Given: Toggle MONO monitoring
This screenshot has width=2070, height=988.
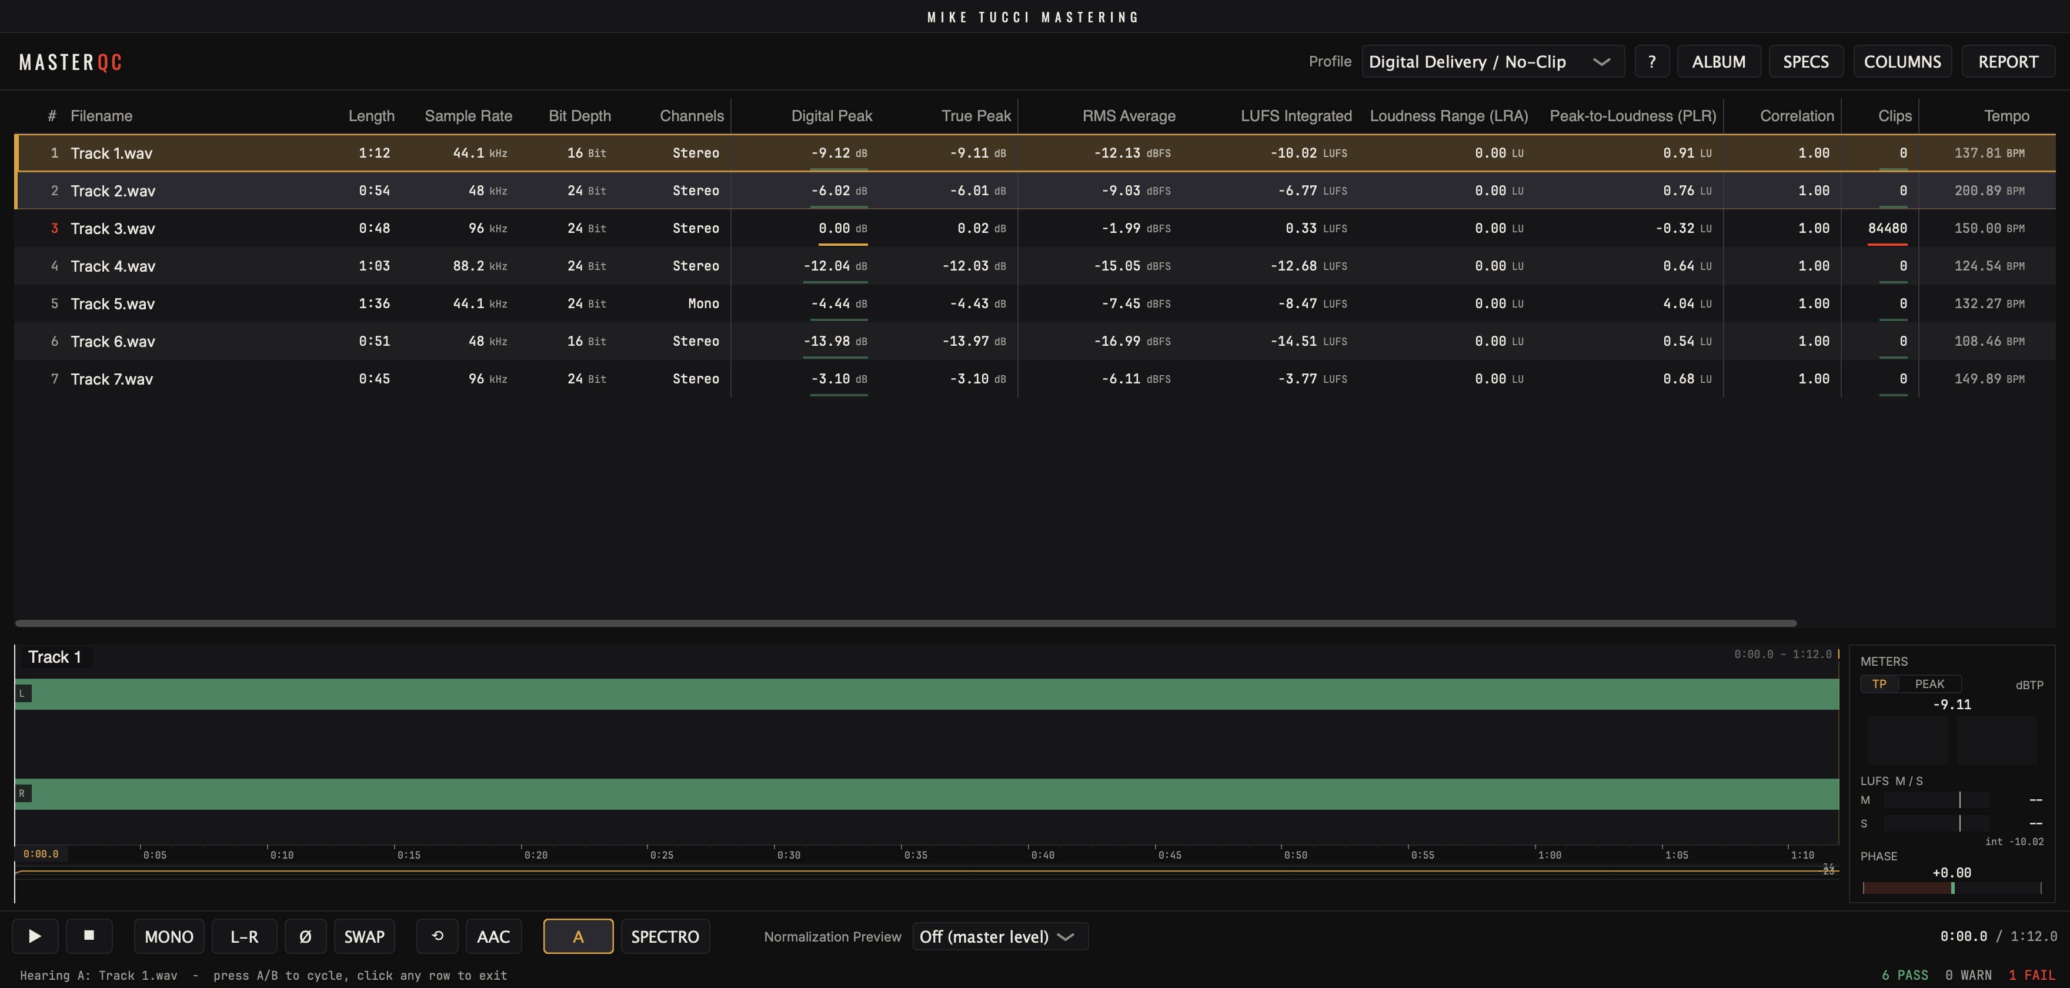Looking at the screenshot, I should click(169, 936).
